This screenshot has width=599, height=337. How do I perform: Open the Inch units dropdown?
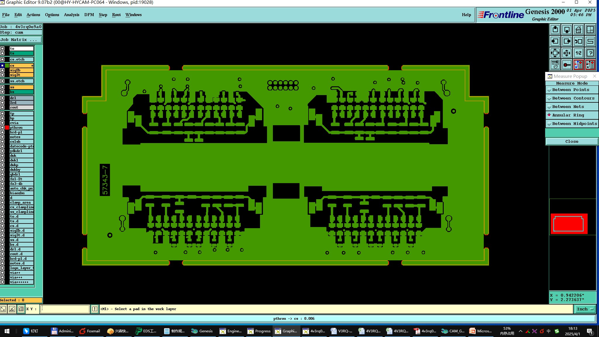pyautogui.click(x=585, y=309)
